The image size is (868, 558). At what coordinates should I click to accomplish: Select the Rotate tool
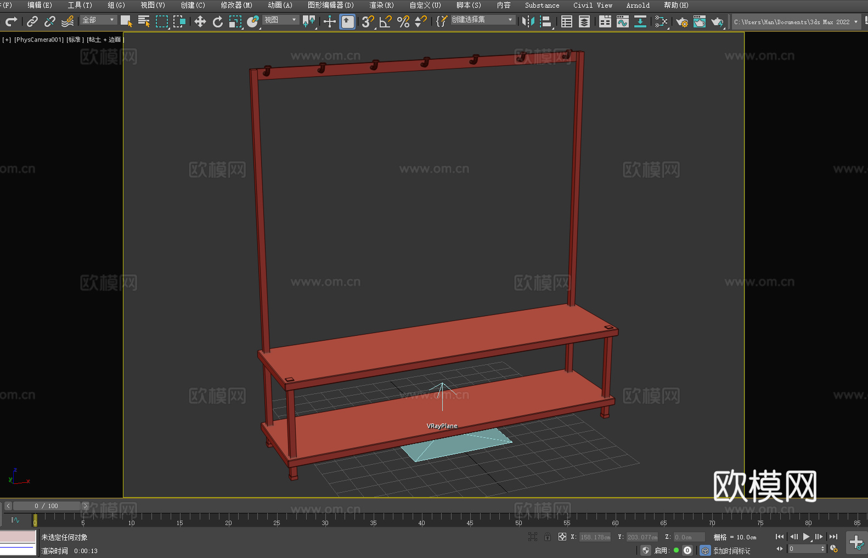pos(218,21)
